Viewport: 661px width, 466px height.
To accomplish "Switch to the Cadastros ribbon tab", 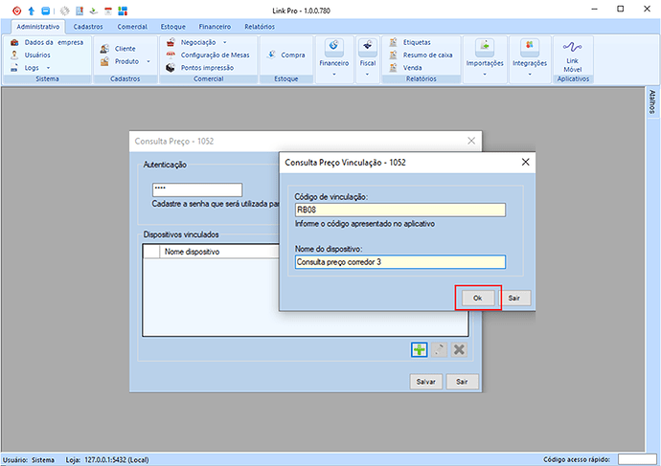I will [x=88, y=27].
